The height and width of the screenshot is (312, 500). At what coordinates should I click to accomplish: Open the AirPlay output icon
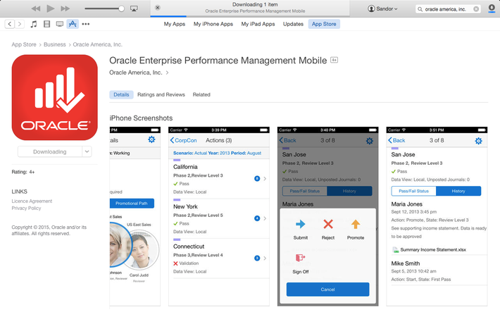pos(134,8)
